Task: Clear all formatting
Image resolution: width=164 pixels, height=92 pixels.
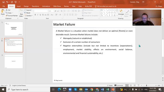Action: [61, 11]
